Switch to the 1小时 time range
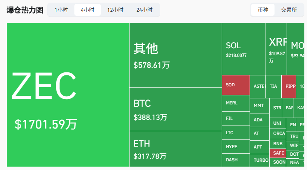307x170 pixels. coord(61,10)
